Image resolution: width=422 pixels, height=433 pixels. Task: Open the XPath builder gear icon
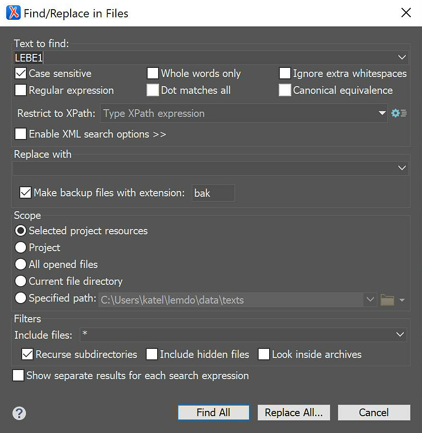tap(396, 113)
